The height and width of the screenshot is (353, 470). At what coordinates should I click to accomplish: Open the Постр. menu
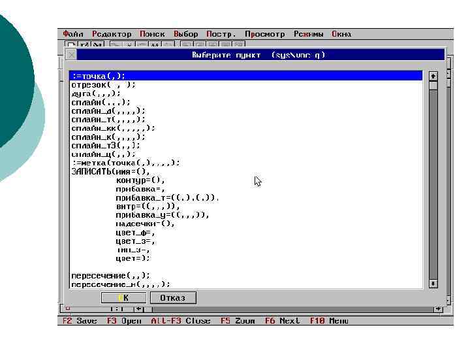[x=221, y=34]
